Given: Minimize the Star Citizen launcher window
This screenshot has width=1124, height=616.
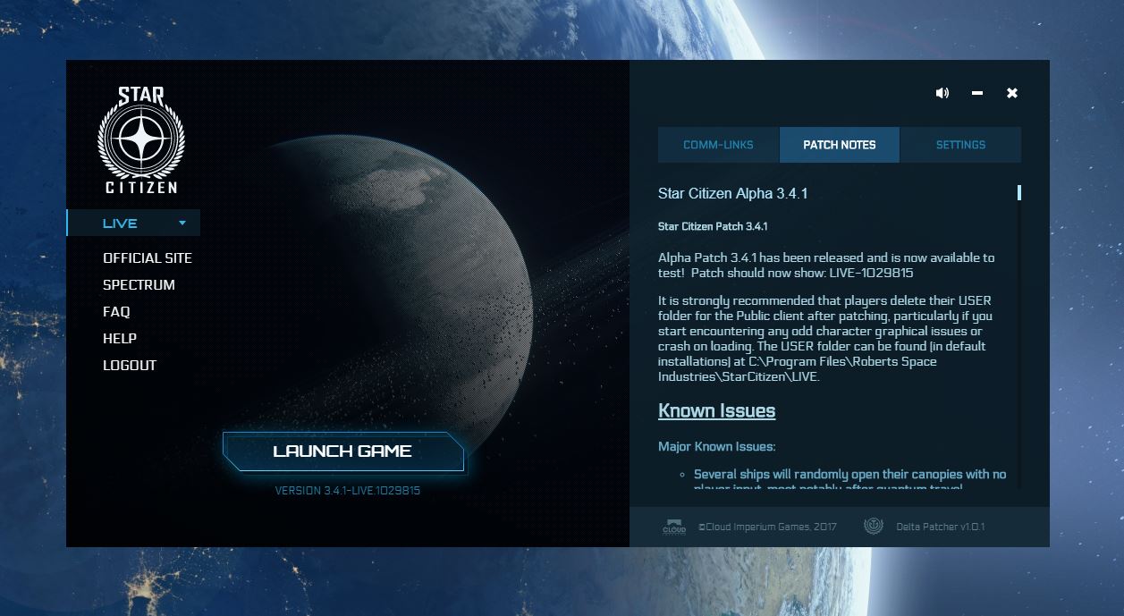Looking at the screenshot, I should pyautogui.click(x=977, y=93).
